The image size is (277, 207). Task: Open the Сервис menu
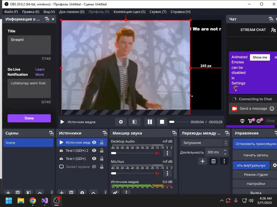[x=158, y=12]
